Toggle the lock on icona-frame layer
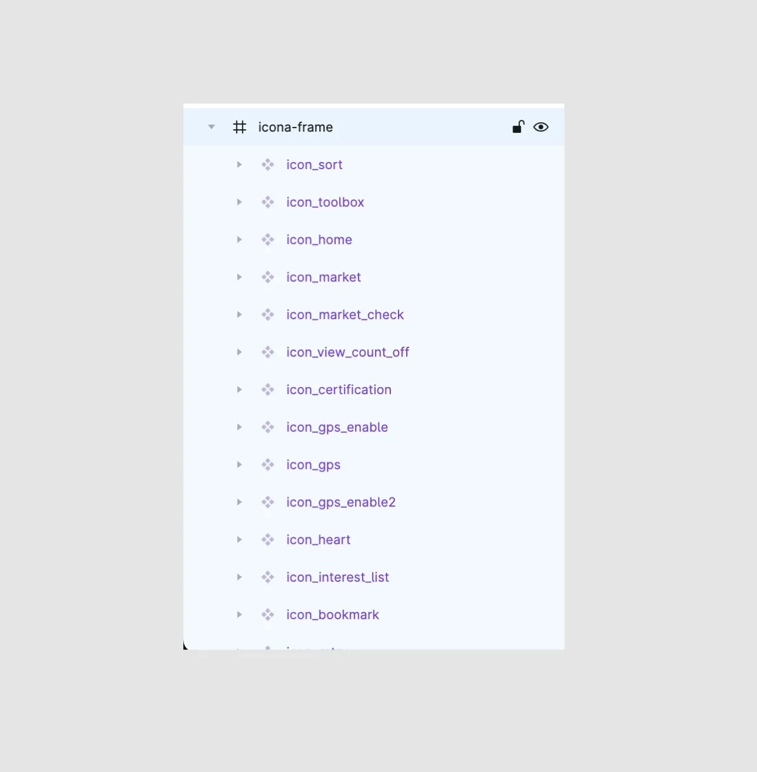This screenshot has height=772, width=757. pos(518,127)
